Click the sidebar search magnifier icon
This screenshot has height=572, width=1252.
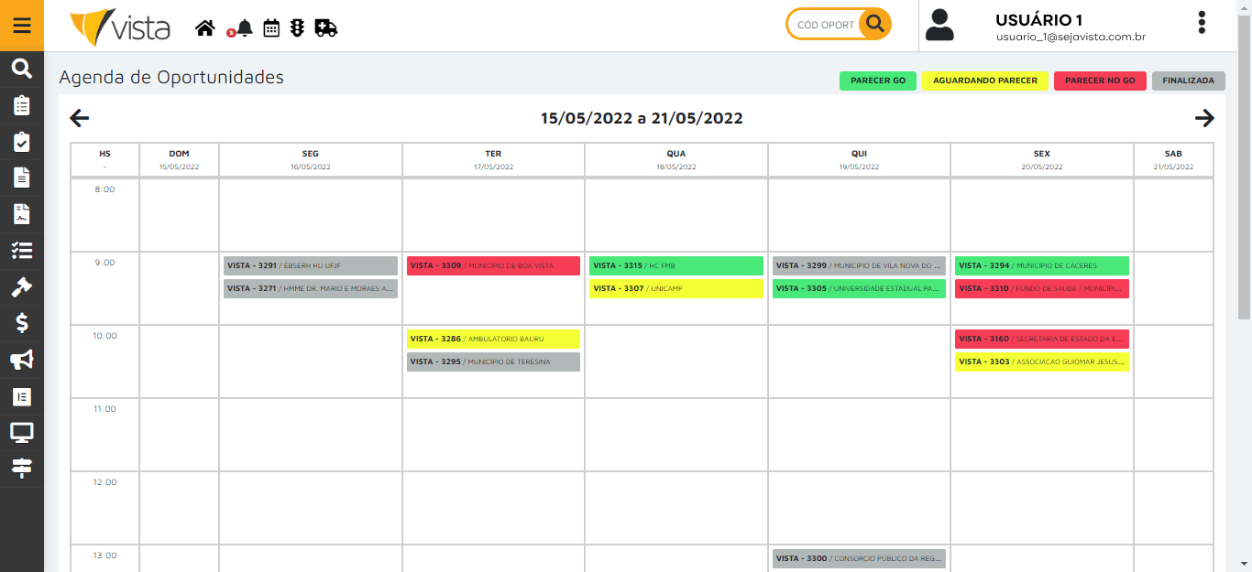point(22,69)
